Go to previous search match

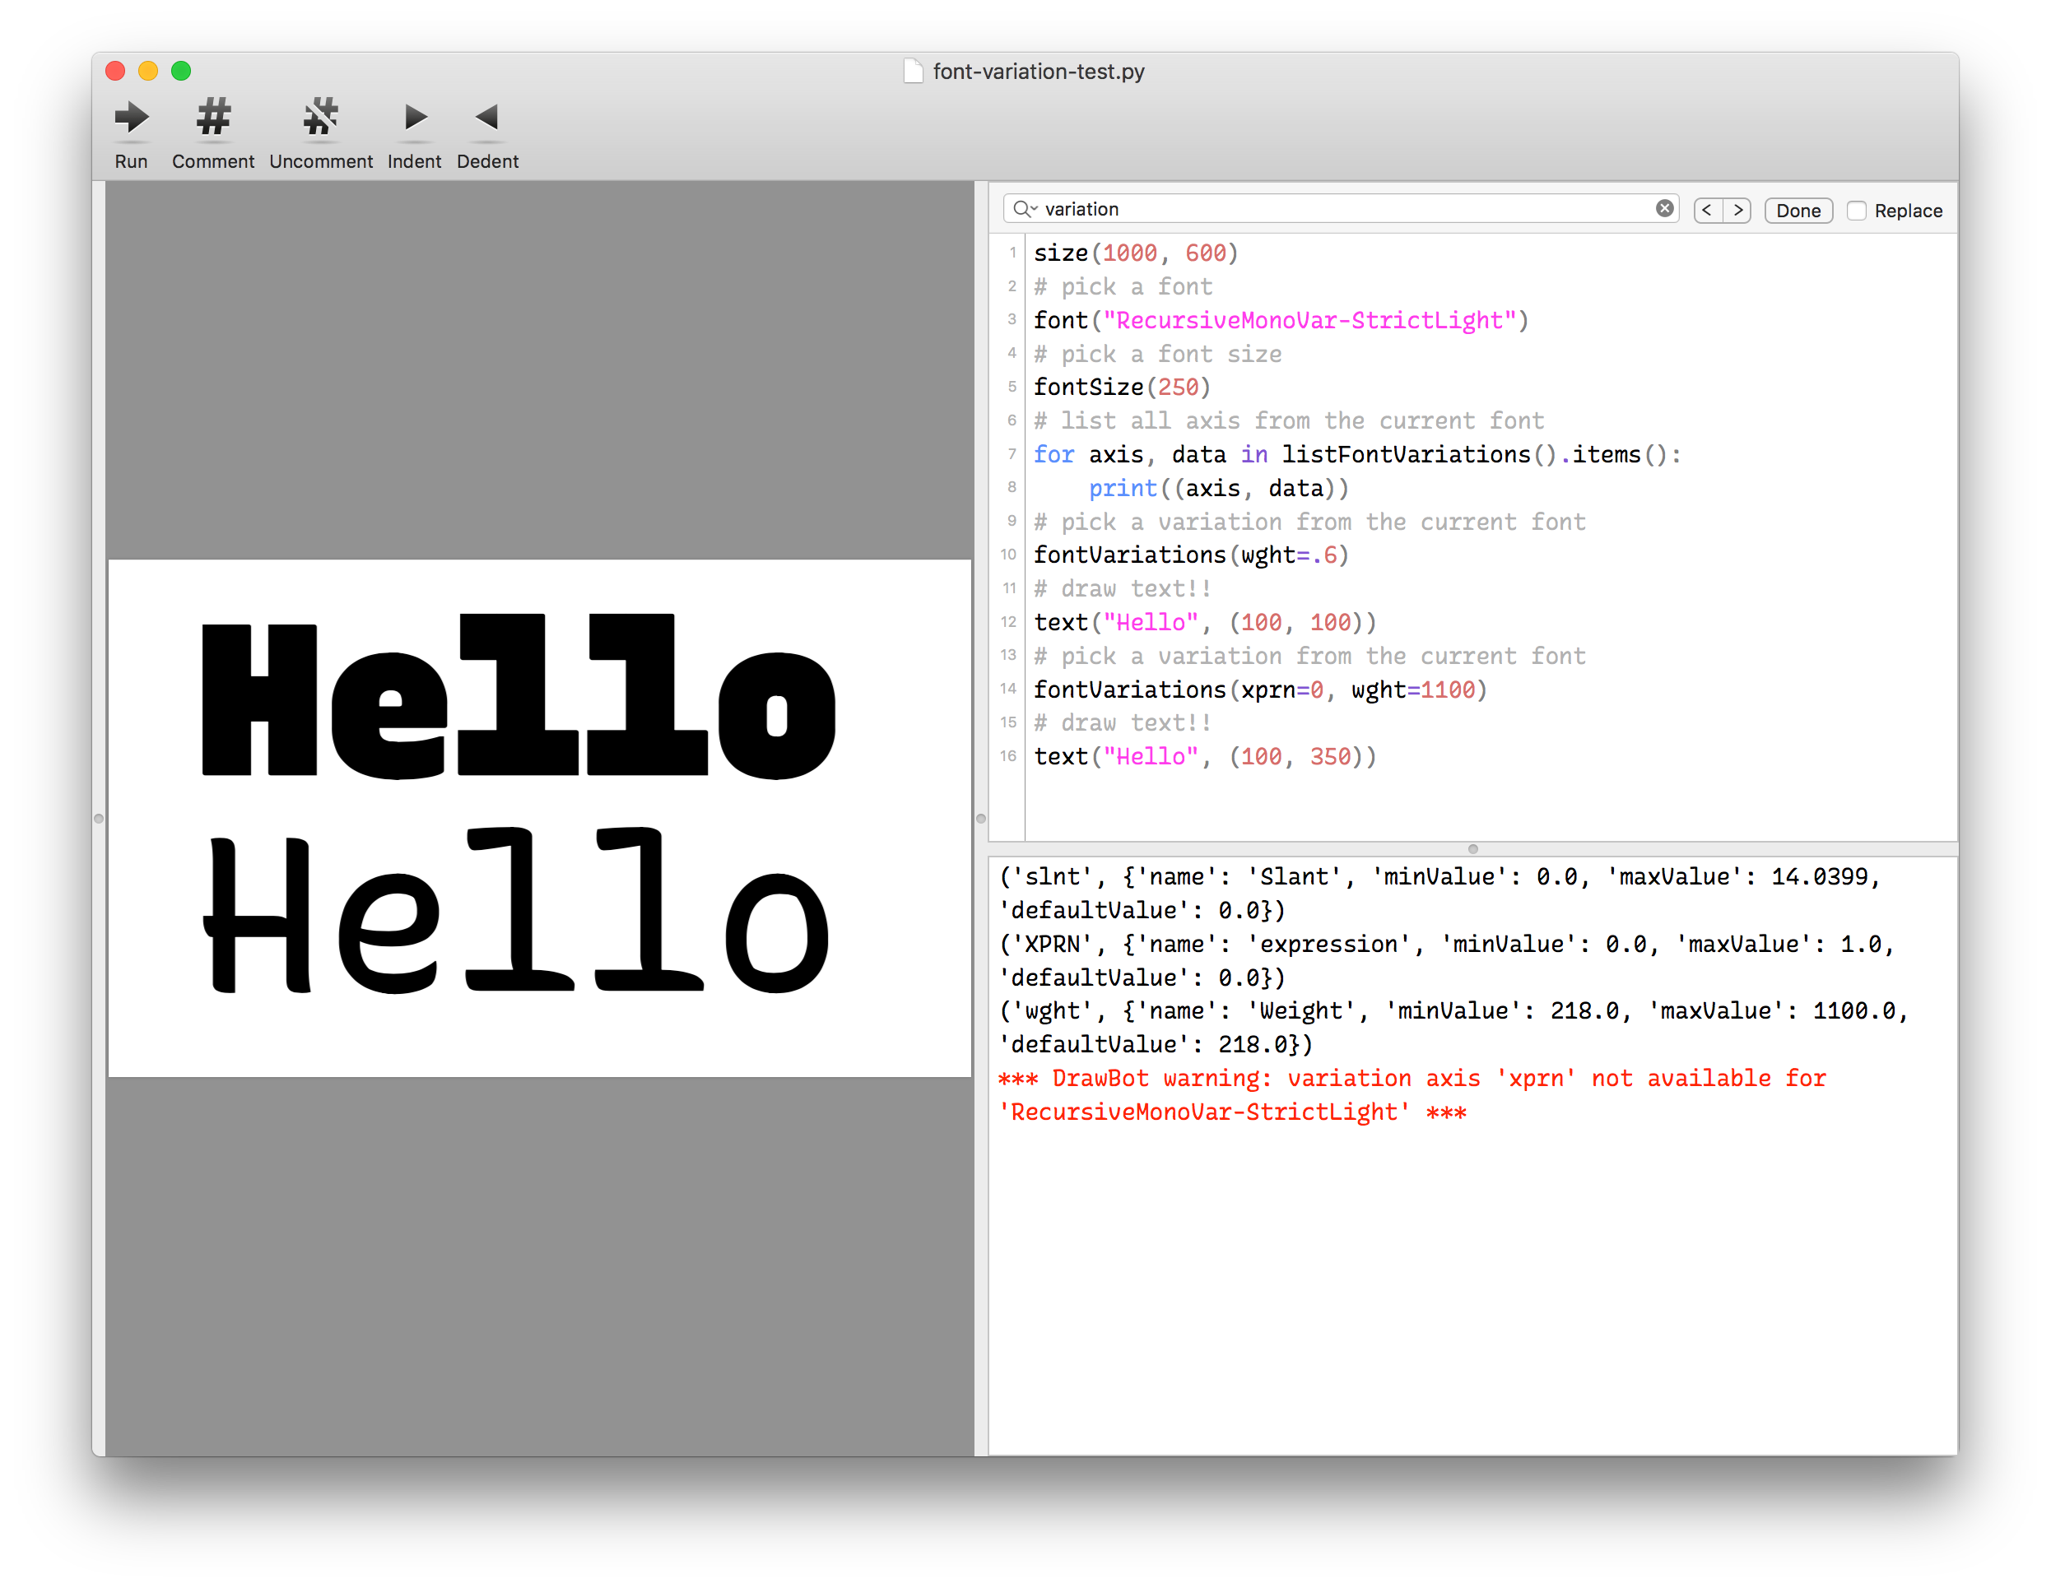[x=1707, y=211]
